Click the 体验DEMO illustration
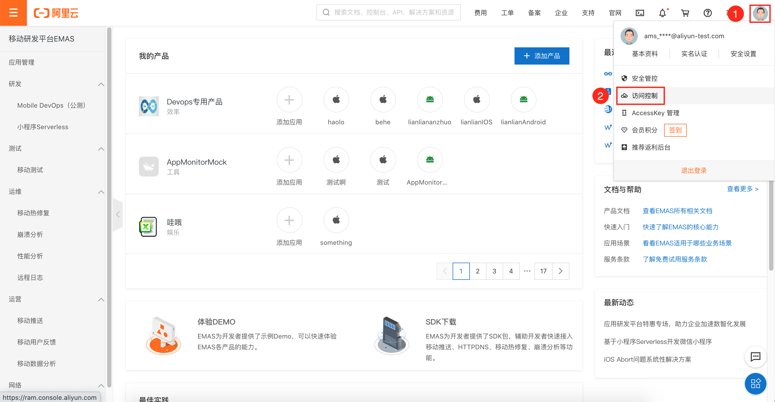This screenshot has height=402, width=775. click(x=164, y=336)
